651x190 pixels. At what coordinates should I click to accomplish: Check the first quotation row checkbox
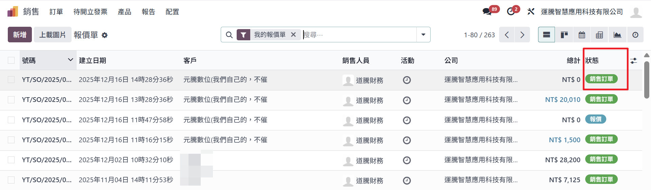pos(11,80)
